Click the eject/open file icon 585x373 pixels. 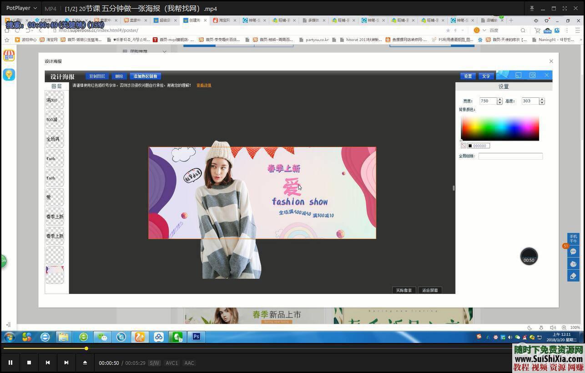coord(85,363)
